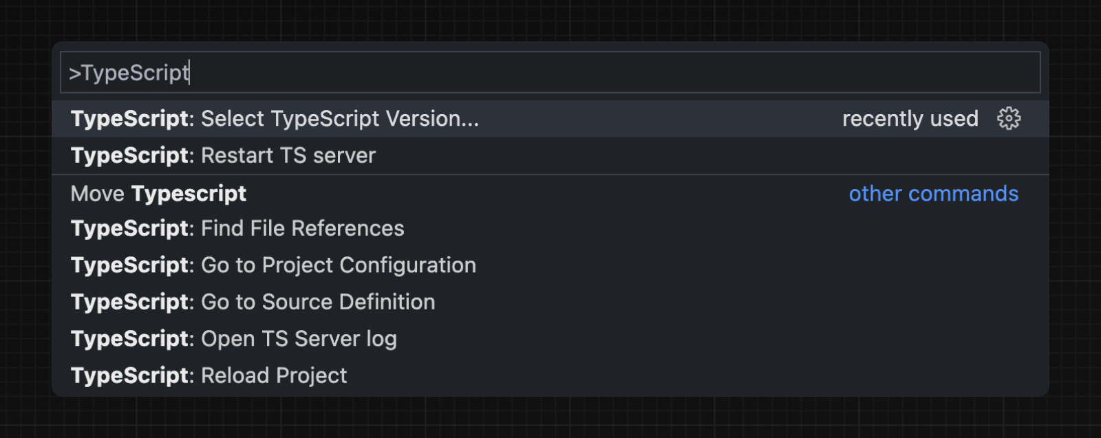Viewport: 1101px width, 438px height.
Task: Click the recently used label
Action: [910, 118]
